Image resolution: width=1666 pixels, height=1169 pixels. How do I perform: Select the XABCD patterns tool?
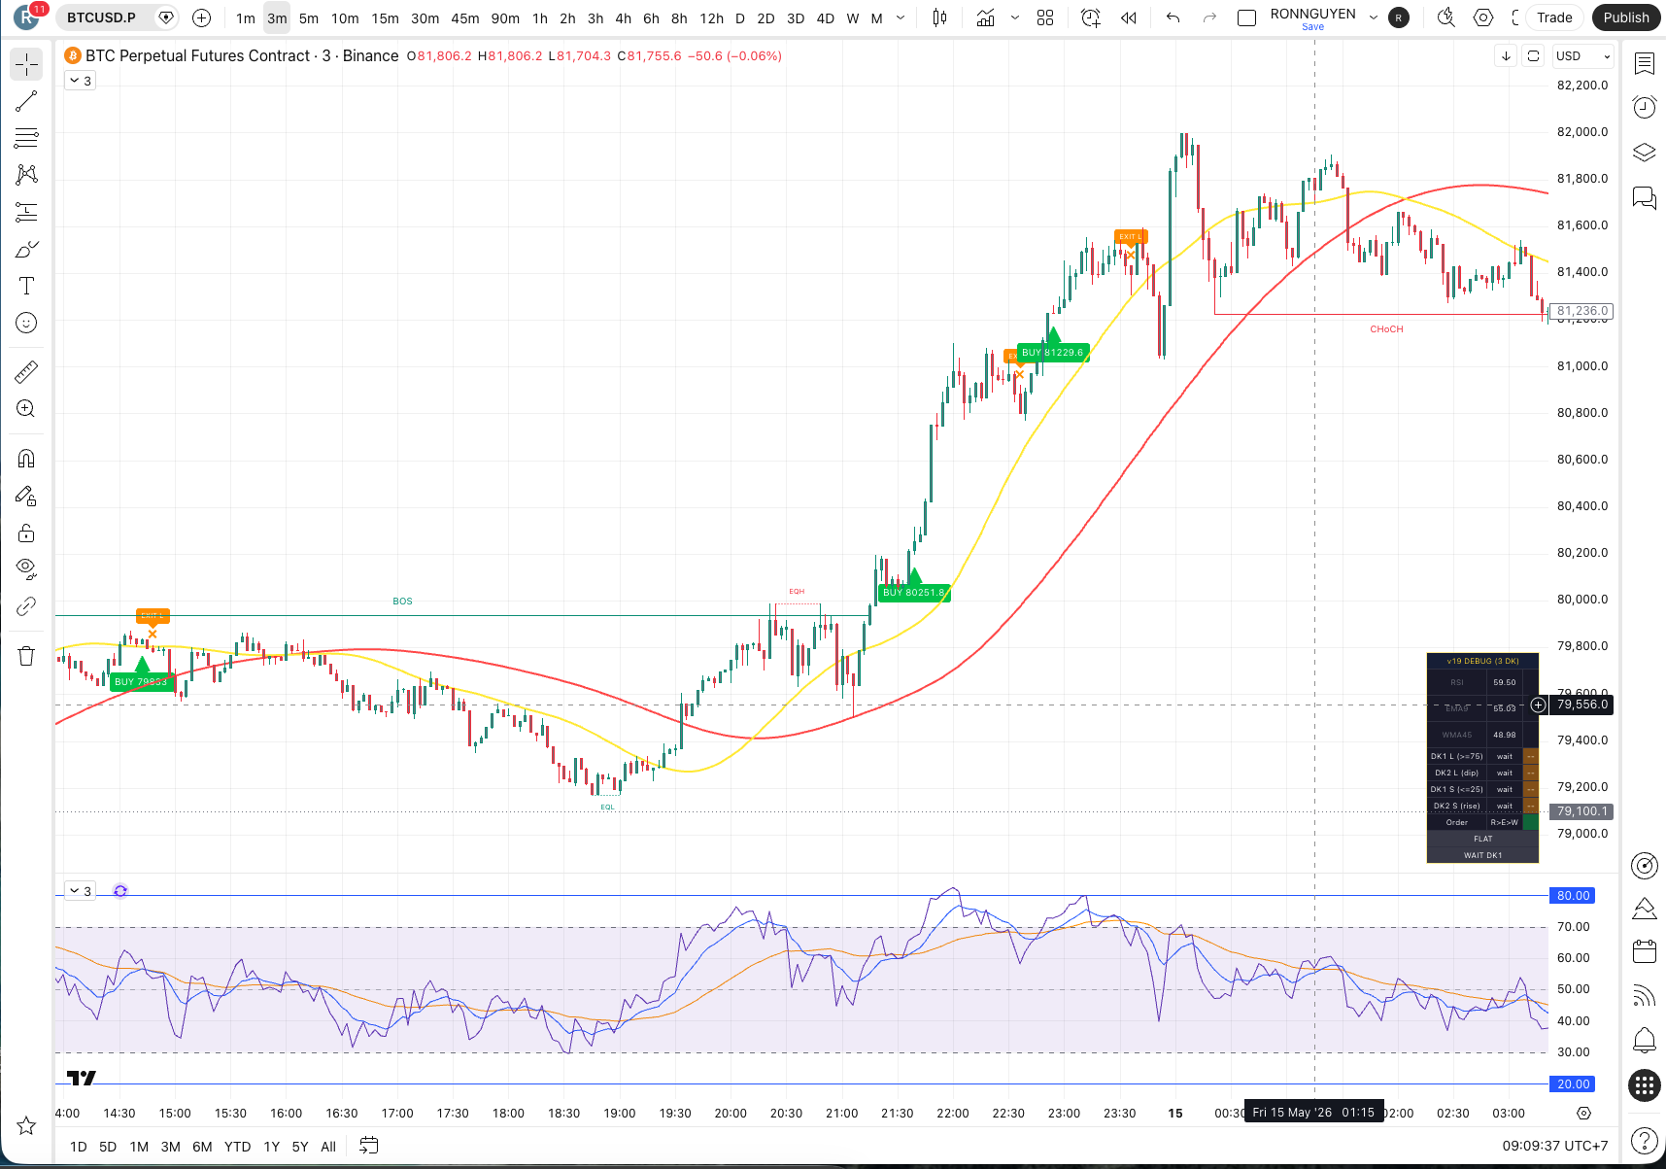pos(26,175)
